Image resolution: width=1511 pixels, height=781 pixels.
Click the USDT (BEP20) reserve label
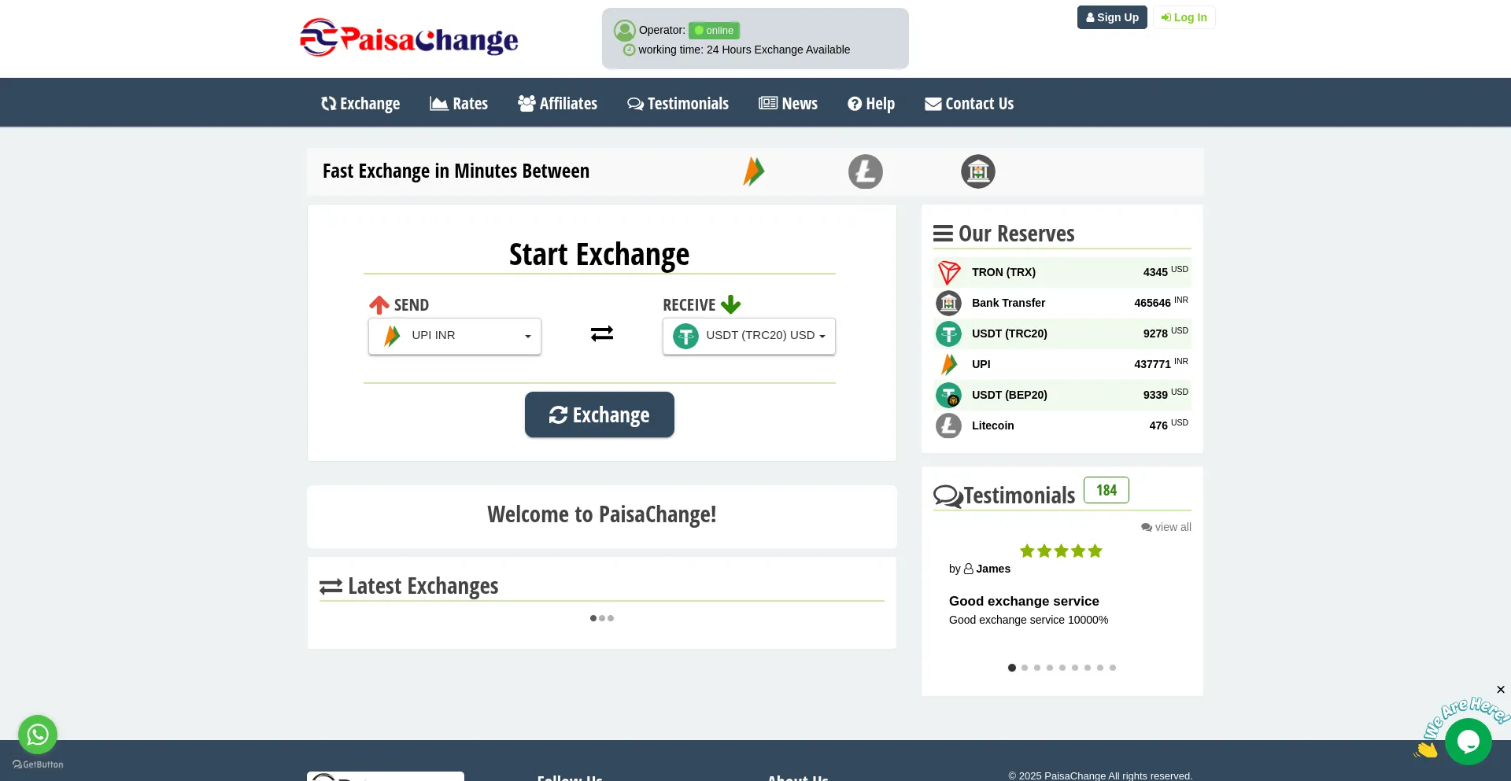1010,395
